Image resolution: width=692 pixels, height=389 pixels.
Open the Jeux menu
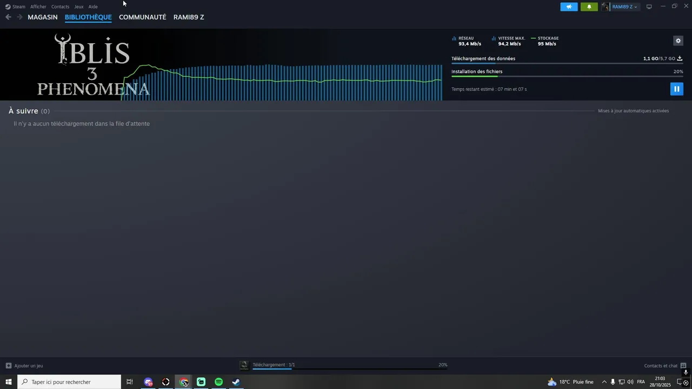coord(78,6)
